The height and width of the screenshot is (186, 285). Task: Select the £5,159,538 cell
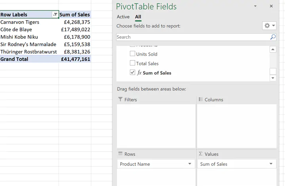tap(75, 44)
